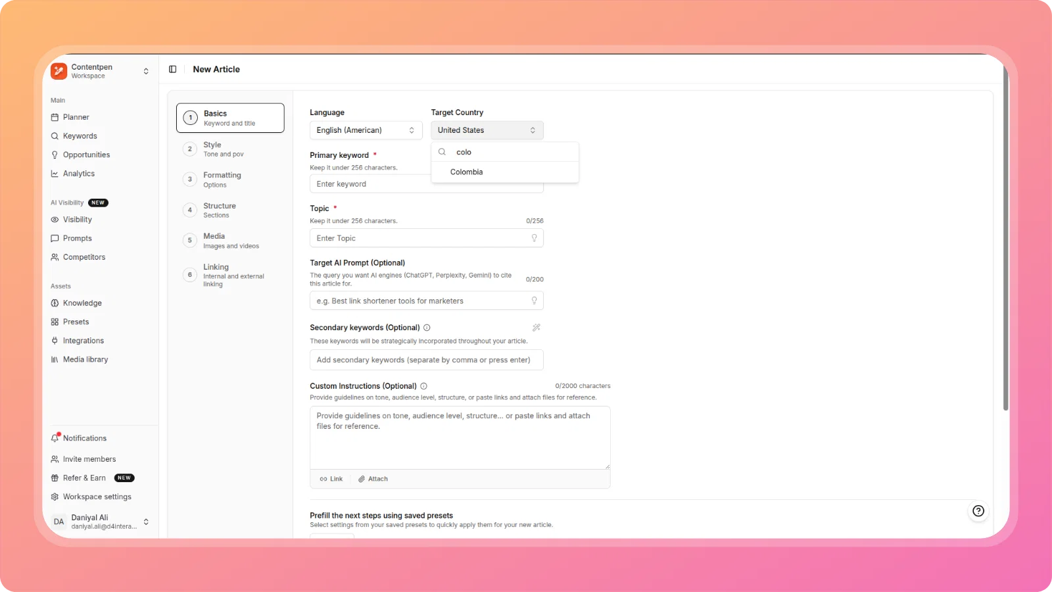Click Custom Instructions text area
This screenshot has width=1052, height=592.
coord(460,437)
